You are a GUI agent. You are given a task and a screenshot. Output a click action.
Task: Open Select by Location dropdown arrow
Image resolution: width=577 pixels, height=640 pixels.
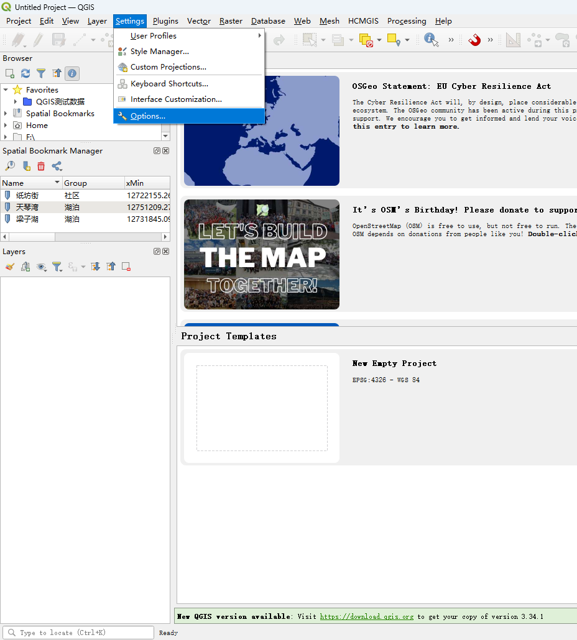coord(407,40)
